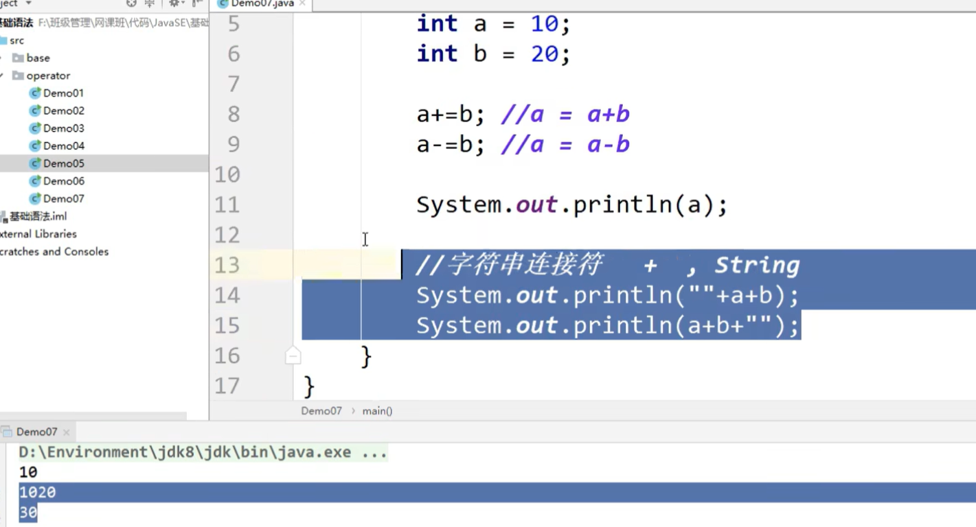
Task: Click the main() breadcrumb
Action: point(377,411)
